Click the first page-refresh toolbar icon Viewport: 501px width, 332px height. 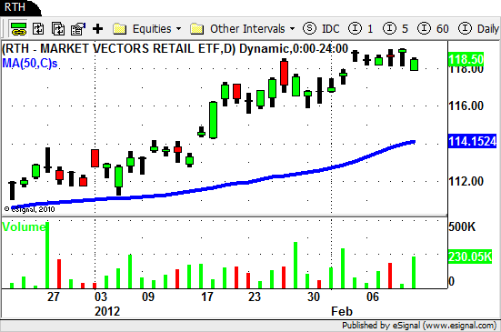(38, 29)
